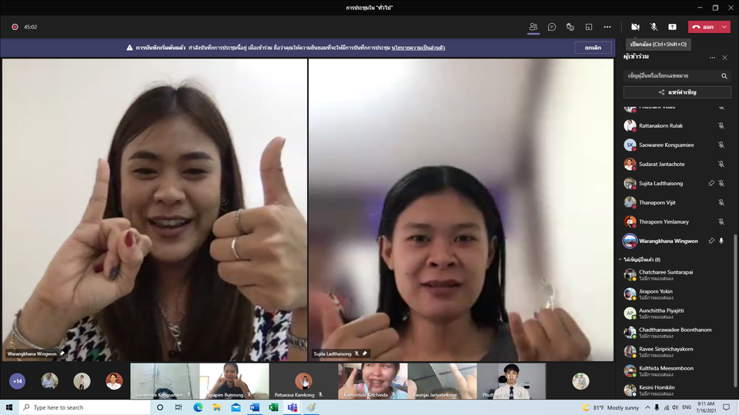The height and width of the screenshot is (415, 739).
Task: Unmute the microphone in the meeting toolbar
Action: [654, 27]
